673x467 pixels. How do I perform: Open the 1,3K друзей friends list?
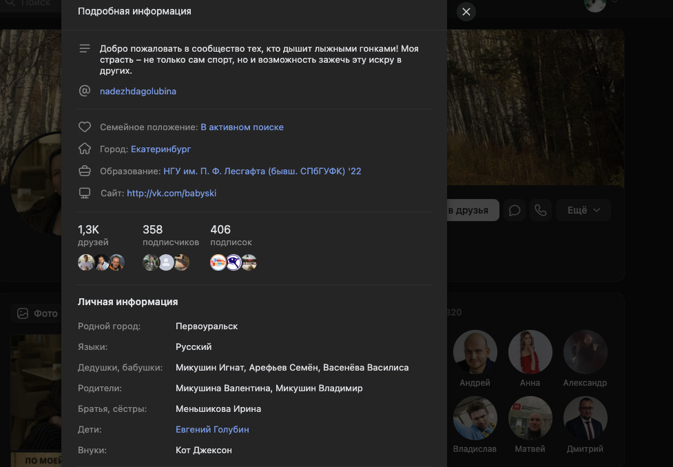point(93,235)
